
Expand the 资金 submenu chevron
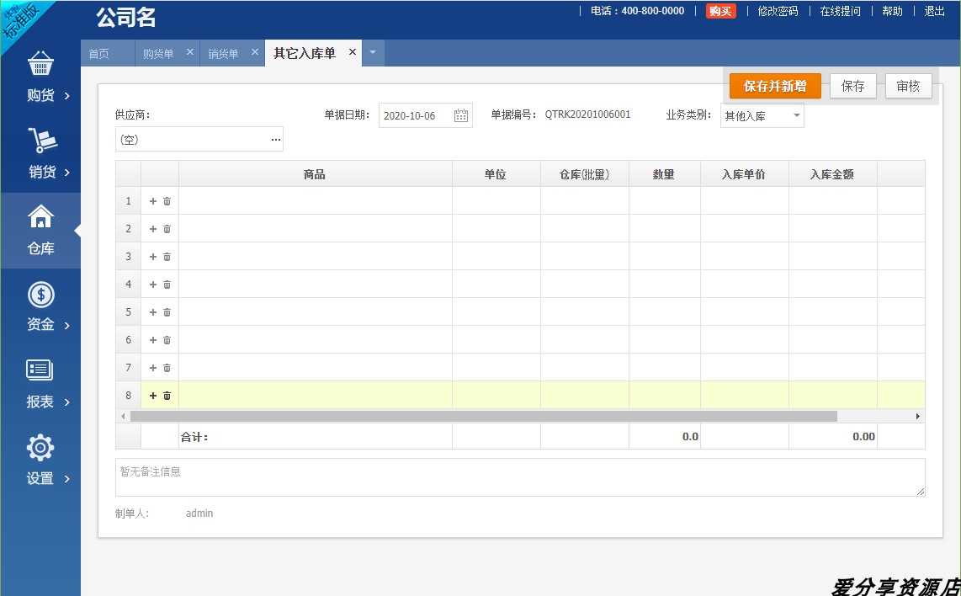[x=66, y=325]
